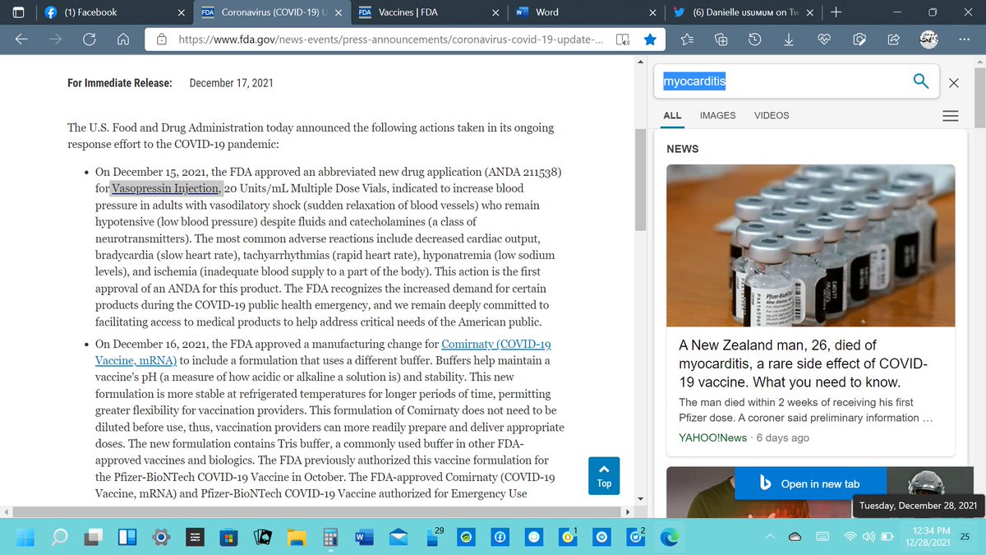Screen dimensions: 986x555
Task: Click the vaccine vials news thumbnail
Action: click(x=810, y=246)
